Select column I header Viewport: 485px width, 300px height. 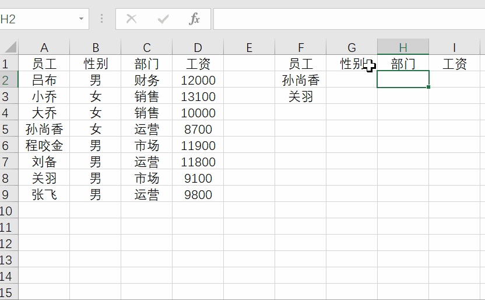click(x=454, y=47)
